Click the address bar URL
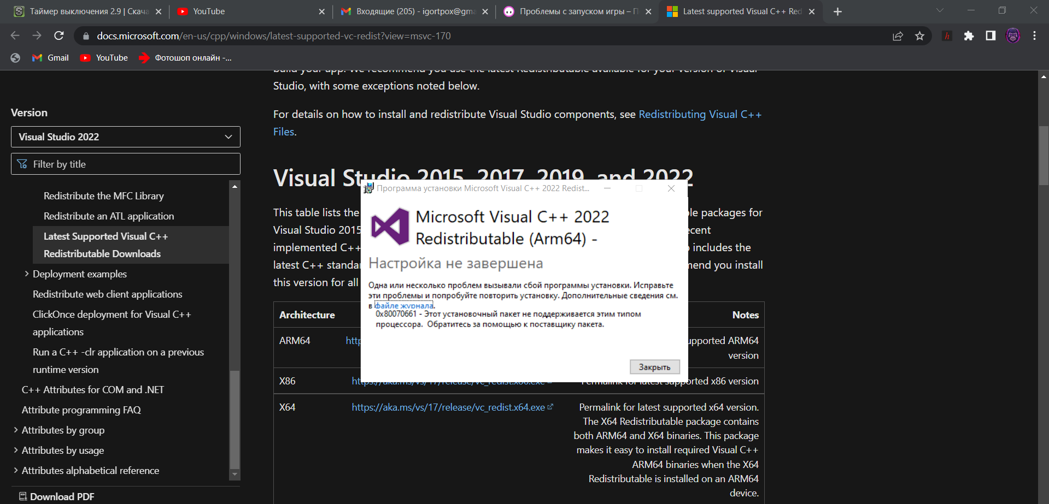The height and width of the screenshot is (504, 1049). coord(274,36)
